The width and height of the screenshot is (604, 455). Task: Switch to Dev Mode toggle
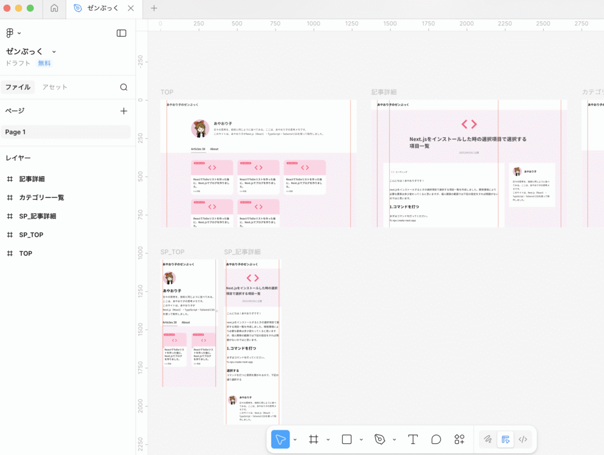point(523,439)
